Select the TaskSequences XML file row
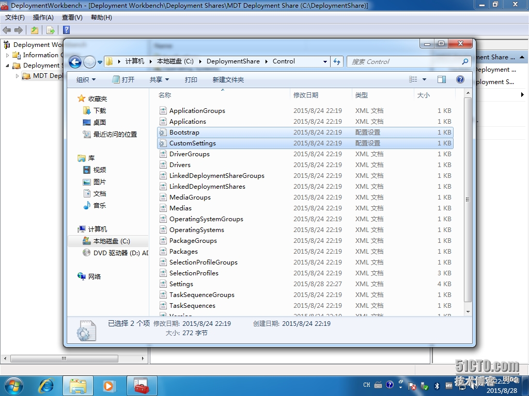This screenshot has width=529, height=396. [x=305, y=305]
